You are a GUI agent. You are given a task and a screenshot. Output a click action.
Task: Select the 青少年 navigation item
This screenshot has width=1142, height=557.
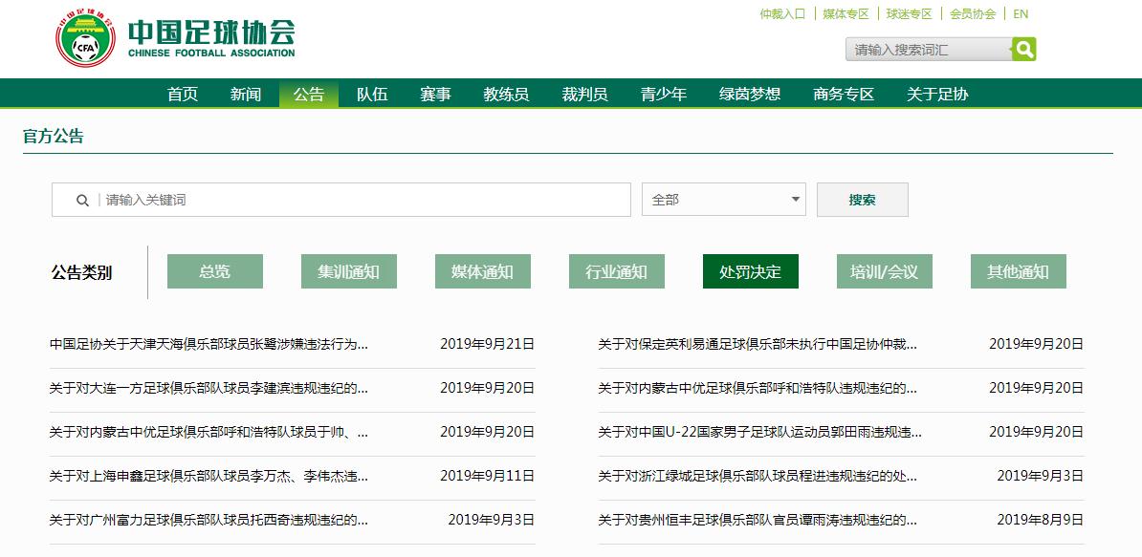click(x=663, y=94)
